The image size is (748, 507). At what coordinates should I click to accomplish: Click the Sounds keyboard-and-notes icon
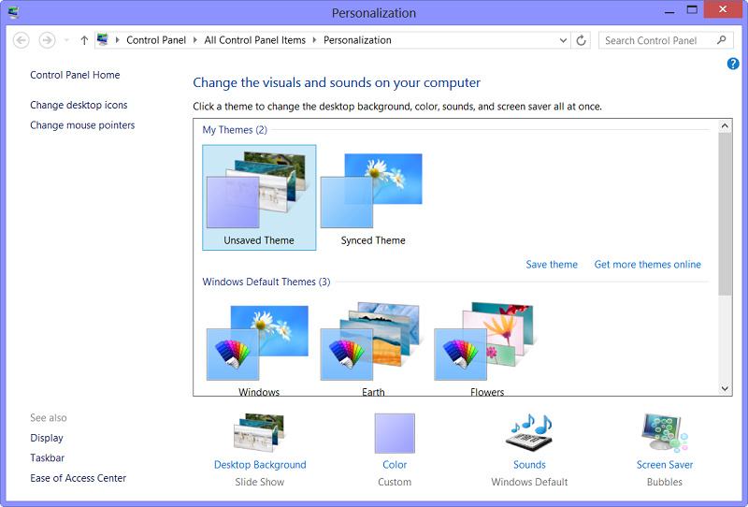click(x=529, y=432)
